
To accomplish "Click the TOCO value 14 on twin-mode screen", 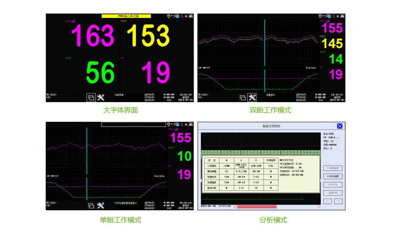I will pos(336,59).
